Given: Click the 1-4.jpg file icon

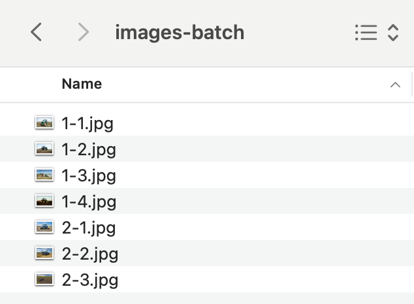Looking at the screenshot, I should (44, 201).
